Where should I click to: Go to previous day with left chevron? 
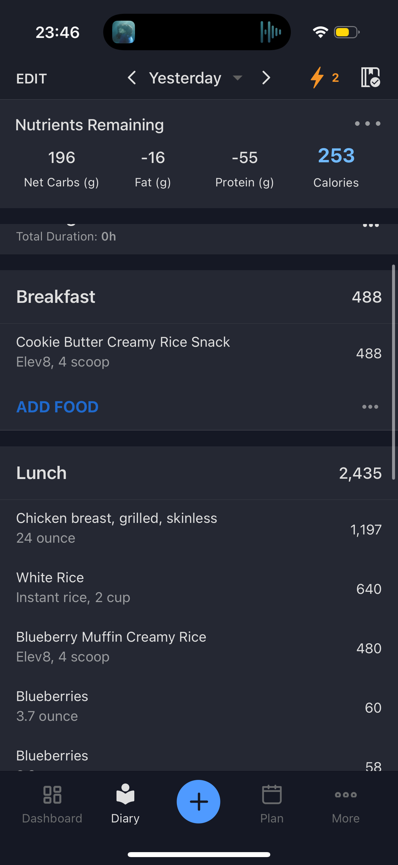(132, 78)
